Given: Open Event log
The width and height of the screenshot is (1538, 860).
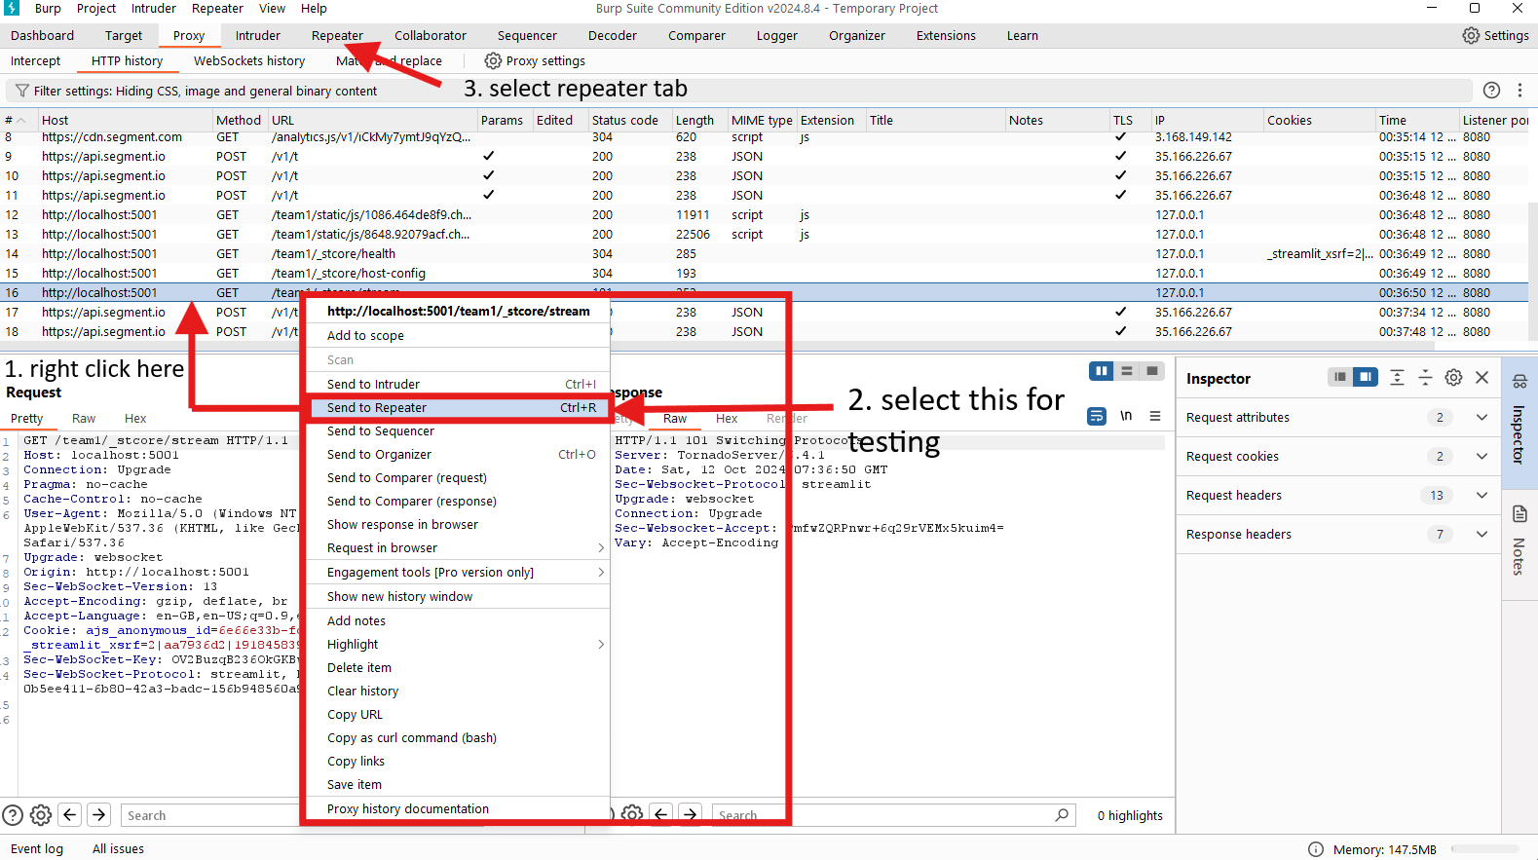Looking at the screenshot, I should (x=37, y=848).
